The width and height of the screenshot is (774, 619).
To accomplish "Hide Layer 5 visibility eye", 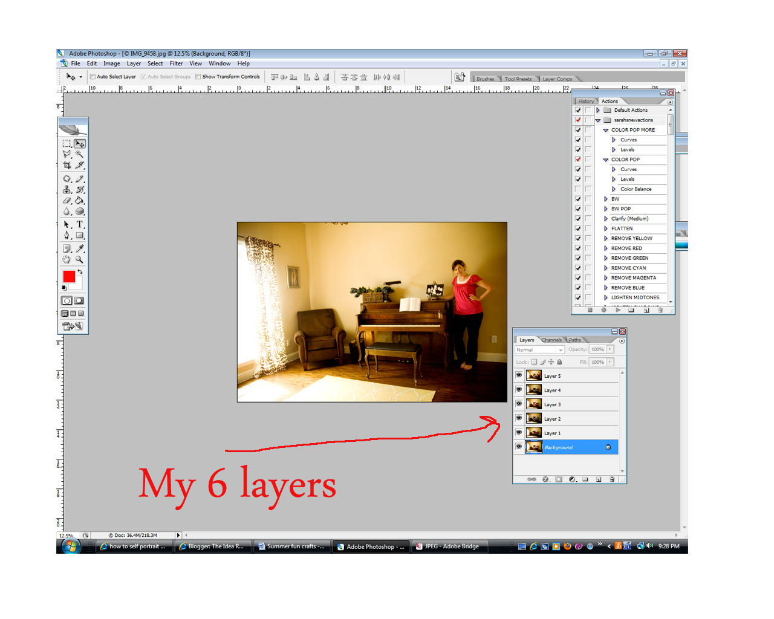I will tap(519, 375).
